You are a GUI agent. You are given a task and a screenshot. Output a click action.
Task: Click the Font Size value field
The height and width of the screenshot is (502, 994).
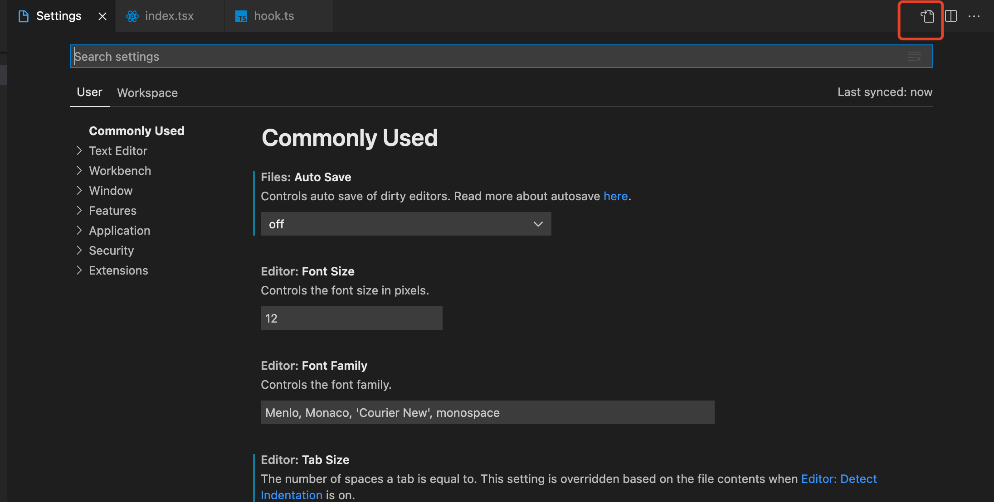coord(351,318)
